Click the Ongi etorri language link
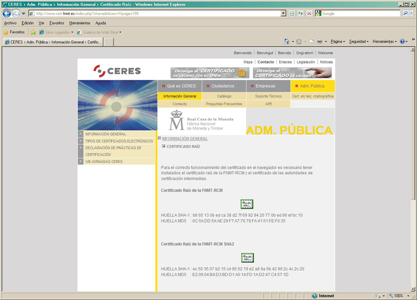The height and width of the screenshot is (300, 417). point(305,53)
